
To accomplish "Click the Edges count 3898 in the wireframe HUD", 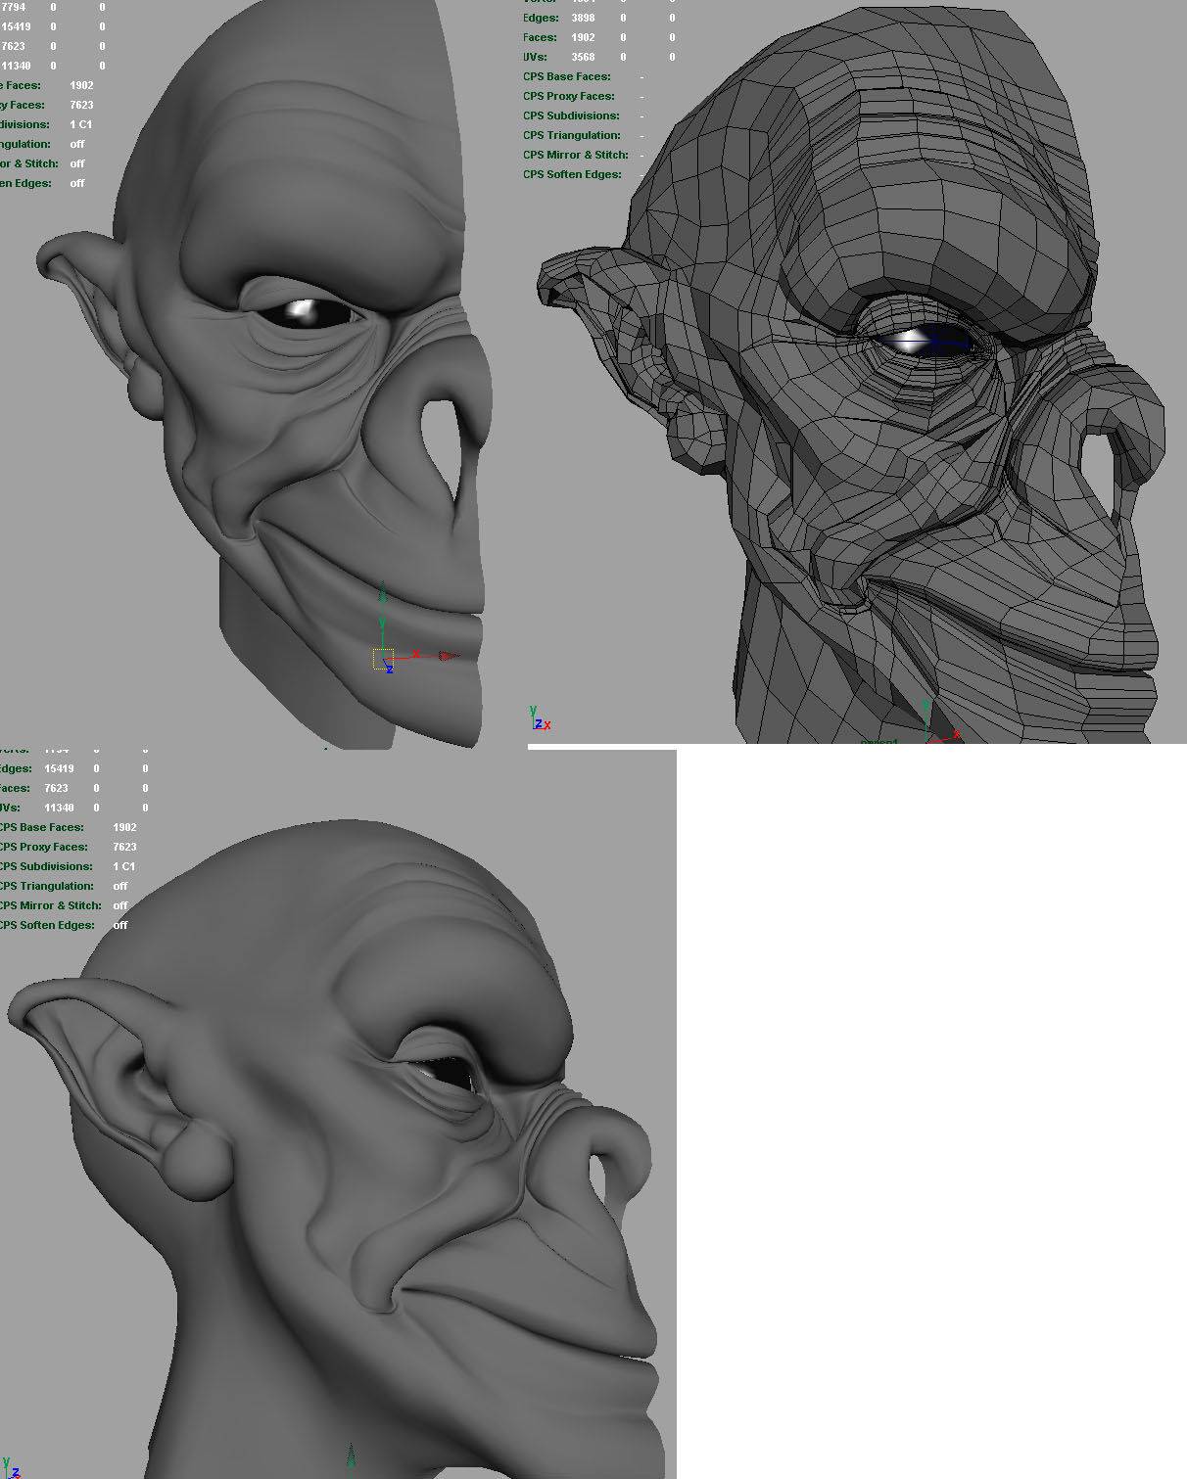I will (583, 18).
